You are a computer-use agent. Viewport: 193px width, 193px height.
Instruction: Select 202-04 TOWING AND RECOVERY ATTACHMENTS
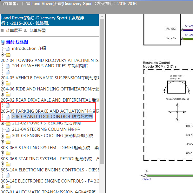point(50,60)
